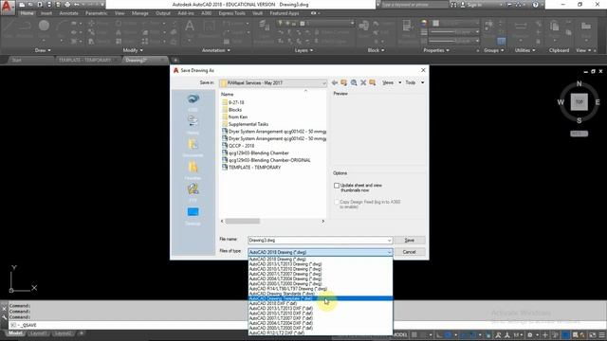Click Copy Design Feed checkbox
The width and height of the screenshot is (607, 341).
pos(337,202)
